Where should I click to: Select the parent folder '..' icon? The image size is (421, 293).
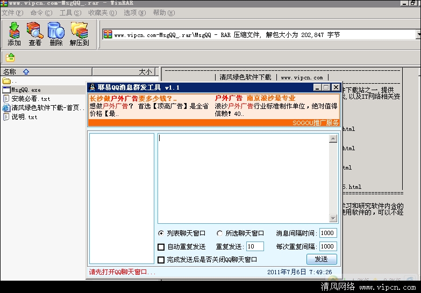pyautogui.click(x=6, y=80)
